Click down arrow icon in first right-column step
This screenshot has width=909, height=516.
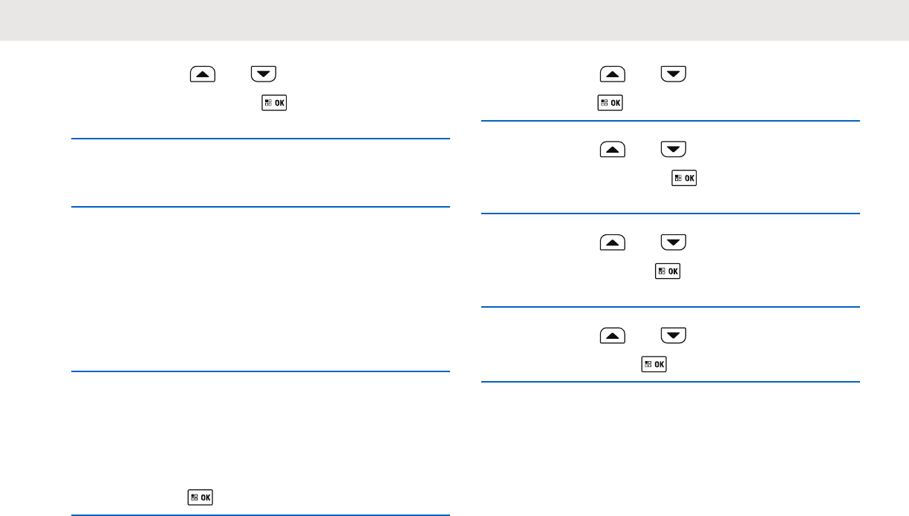[674, 73]
